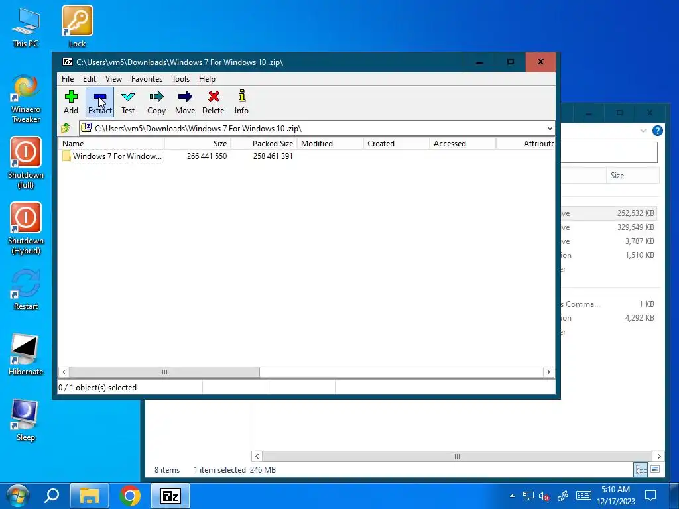Click the 7-Zip address path field

(317, 128)
